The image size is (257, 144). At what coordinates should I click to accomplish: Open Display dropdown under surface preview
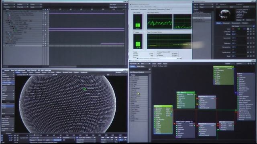[x=240, y=20]
